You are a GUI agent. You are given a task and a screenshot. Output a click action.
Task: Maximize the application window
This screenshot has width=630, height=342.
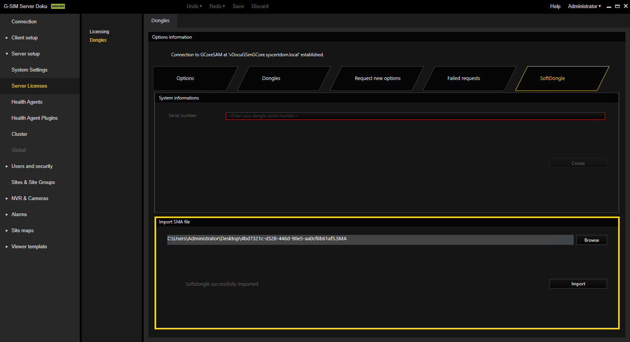click(617, 6)
